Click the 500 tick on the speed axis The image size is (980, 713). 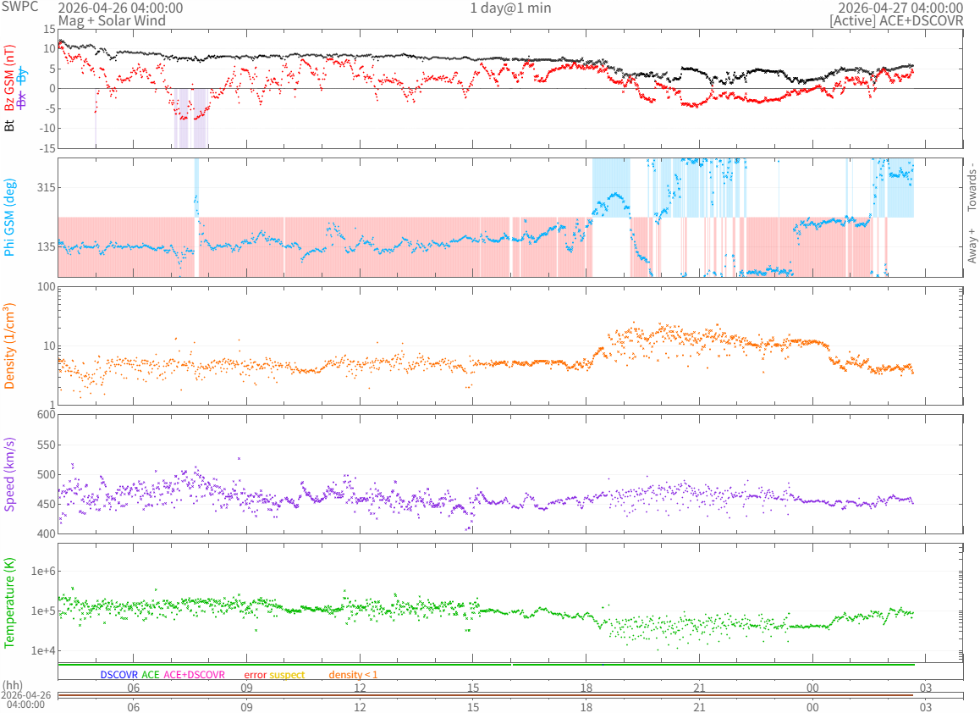[47, 474]
